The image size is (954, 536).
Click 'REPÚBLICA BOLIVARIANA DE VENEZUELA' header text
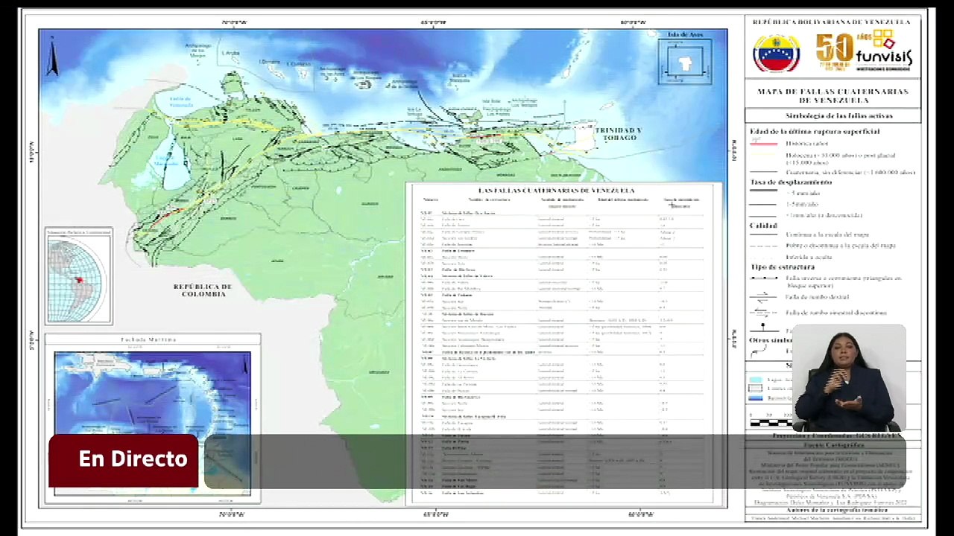pyautogui.click(x=831, y=22)
